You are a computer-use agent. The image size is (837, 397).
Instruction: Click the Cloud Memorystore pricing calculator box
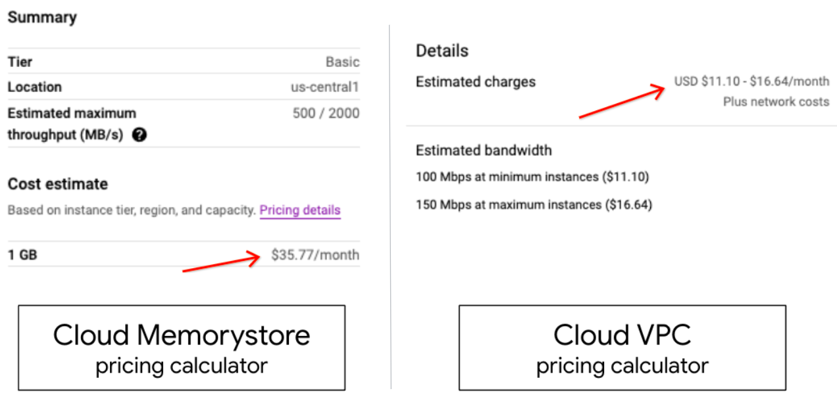coord(182,347)
